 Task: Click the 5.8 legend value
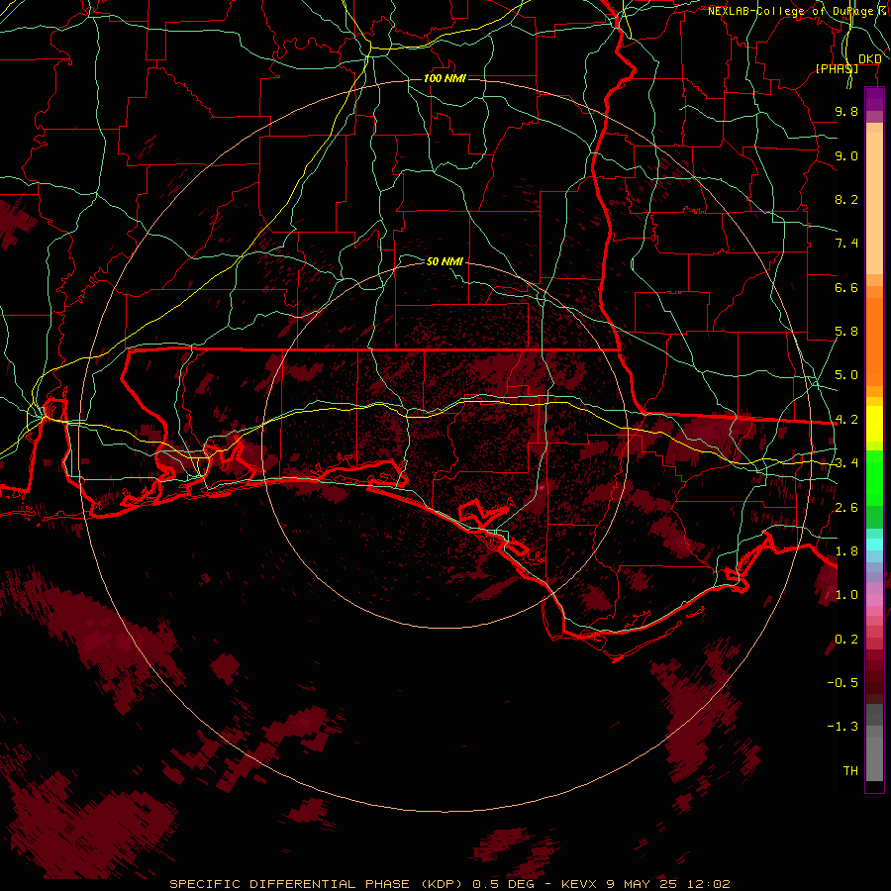pos(846,332)
